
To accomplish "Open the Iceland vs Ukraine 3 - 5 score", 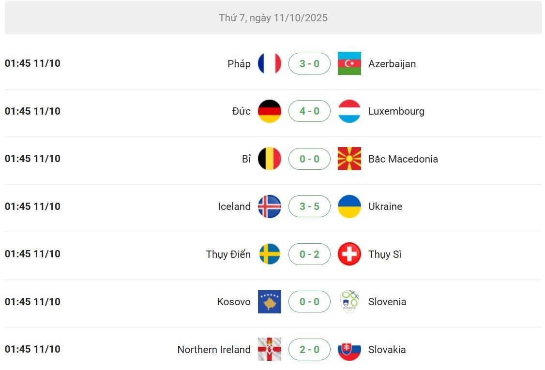I will (x=309, y=207).
